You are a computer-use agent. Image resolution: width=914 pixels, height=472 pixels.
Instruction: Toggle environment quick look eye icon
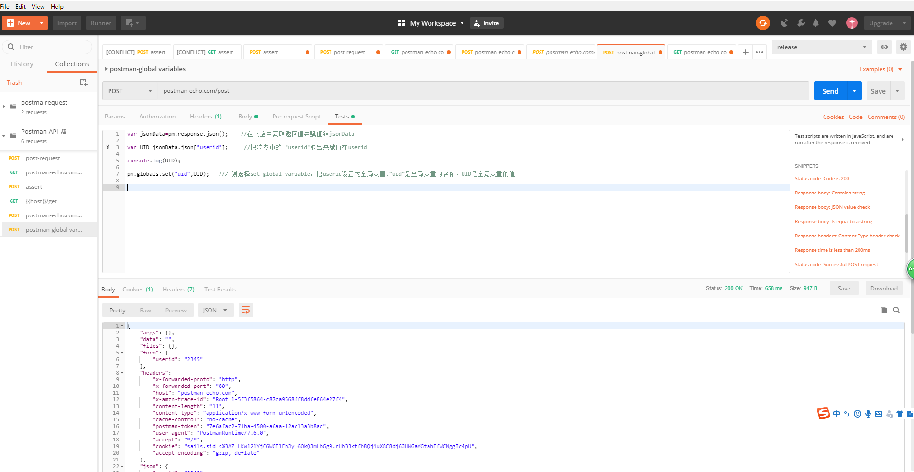[x=884, y=47]
